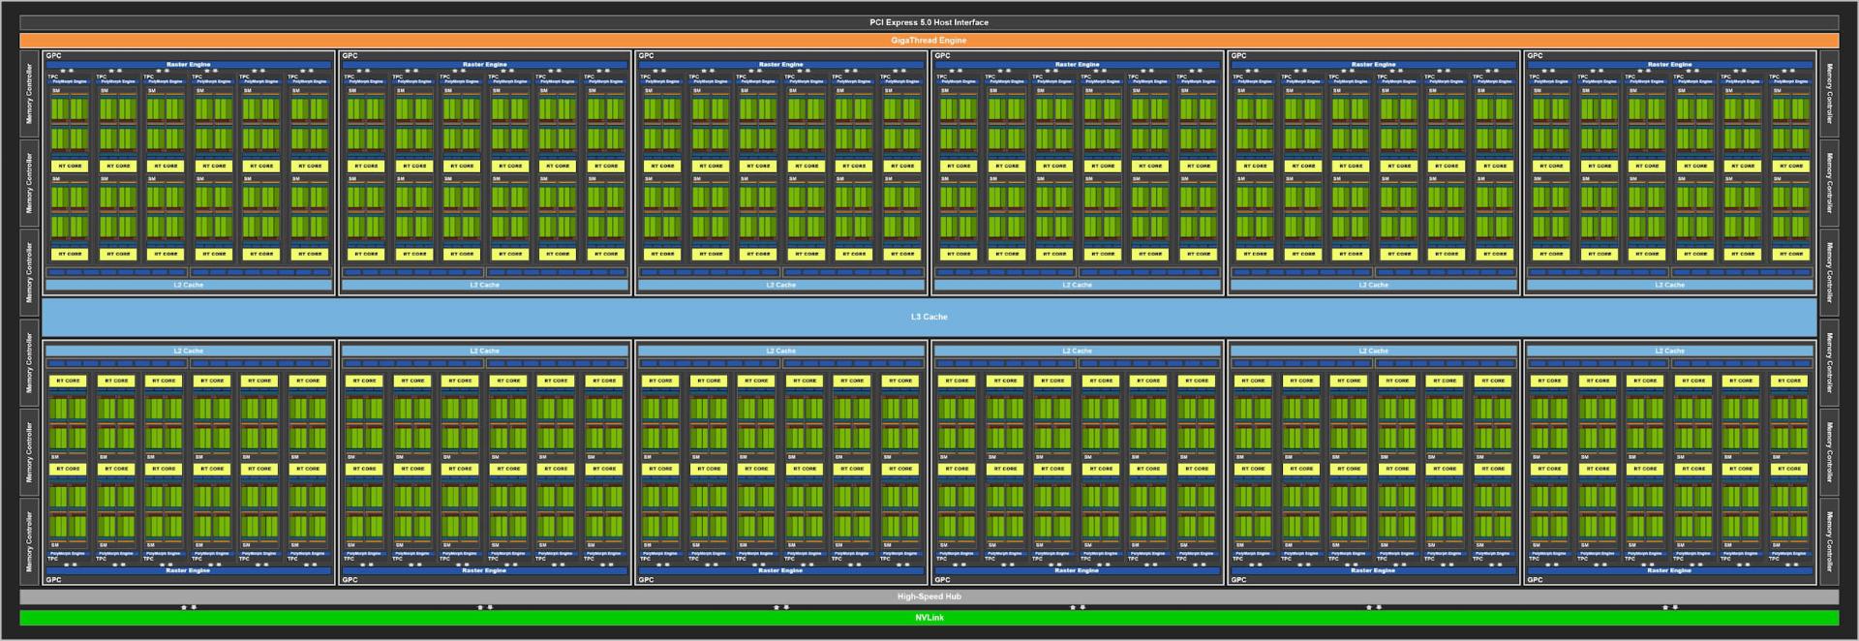The image size is (1859, 641).
Task: Click L2 Cache in the first bottom-row GPC
Action: coord(188,351)
